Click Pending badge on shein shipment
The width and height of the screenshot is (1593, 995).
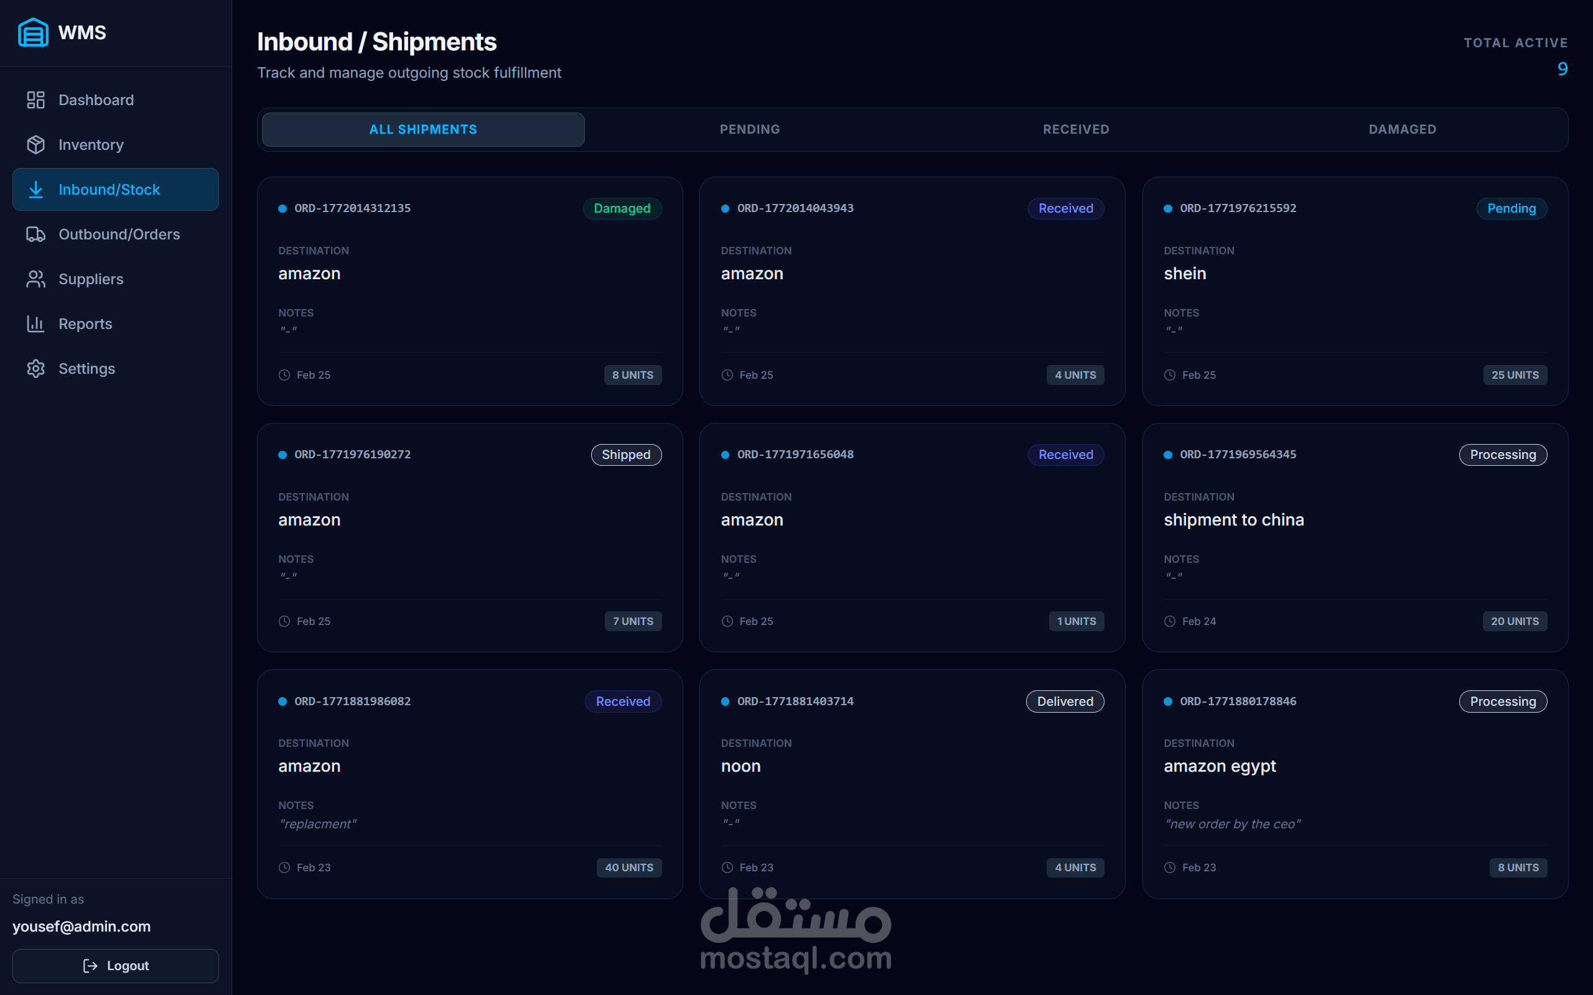coord(1511,208)
